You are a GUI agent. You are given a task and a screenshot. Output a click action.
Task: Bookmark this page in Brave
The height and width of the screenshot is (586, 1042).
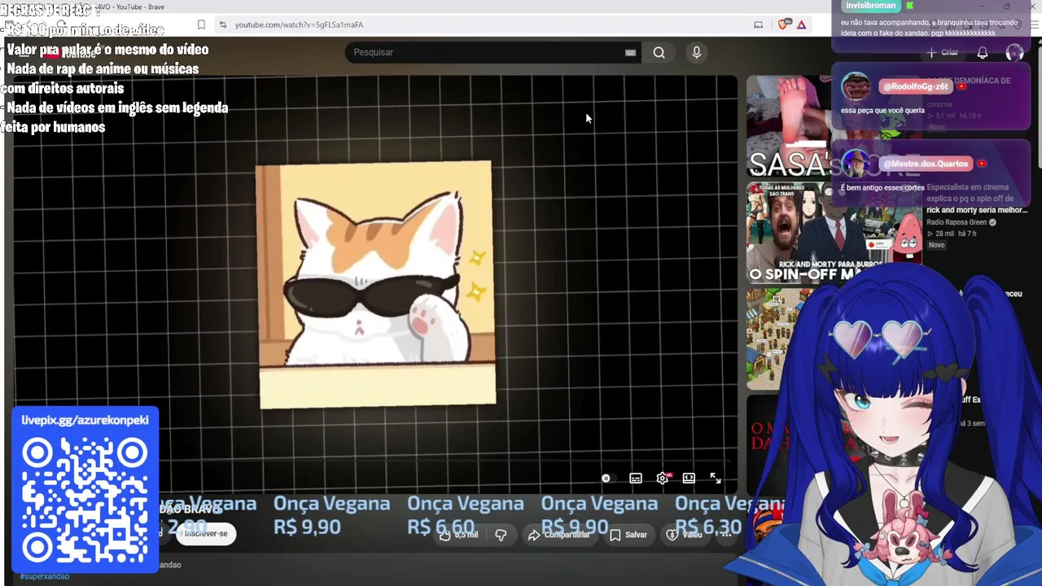coord(201,24)
